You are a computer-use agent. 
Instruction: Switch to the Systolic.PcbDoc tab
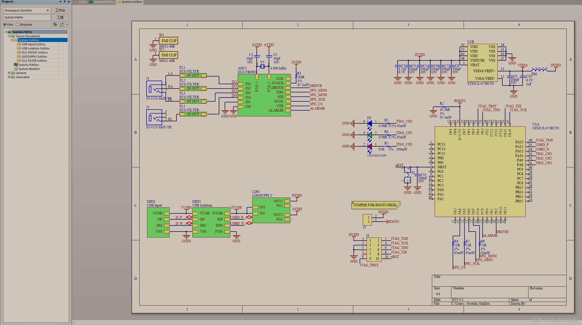point(102,2)
